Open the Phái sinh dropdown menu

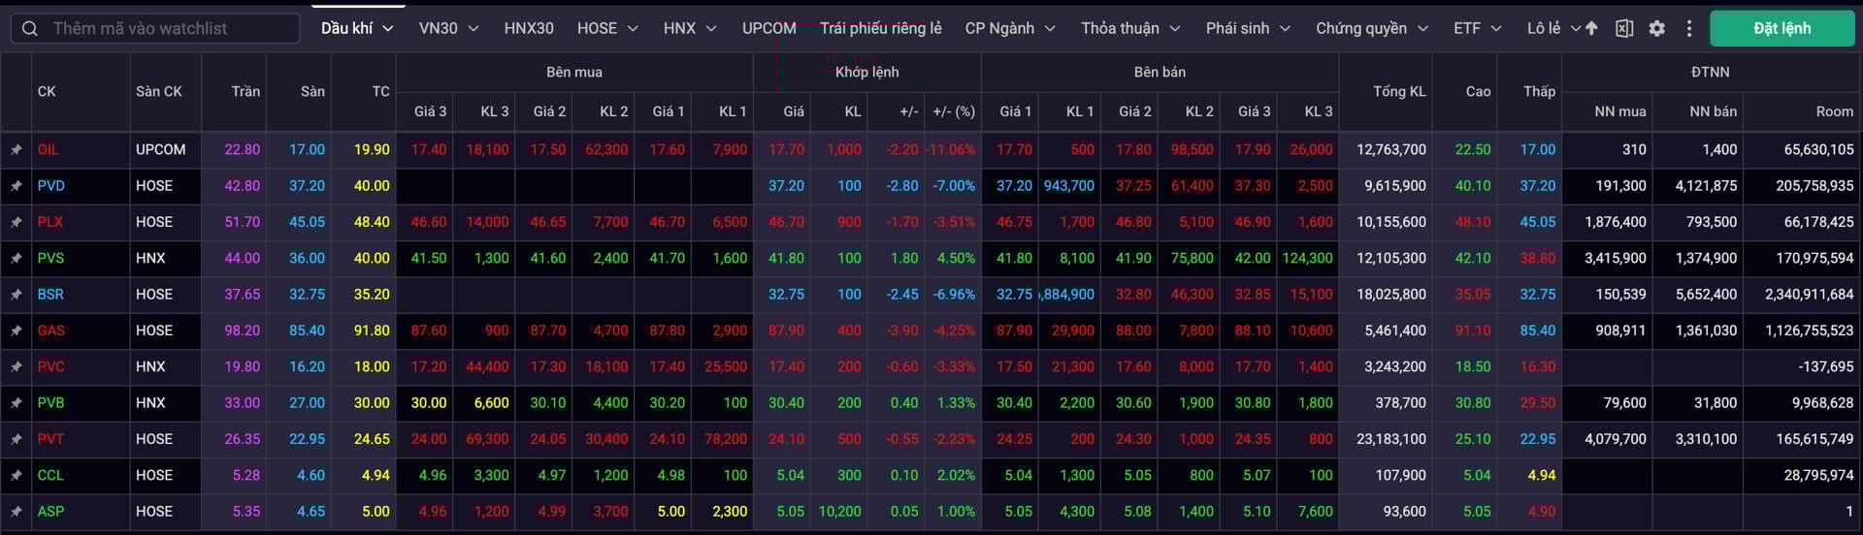tap(1247, 29)
